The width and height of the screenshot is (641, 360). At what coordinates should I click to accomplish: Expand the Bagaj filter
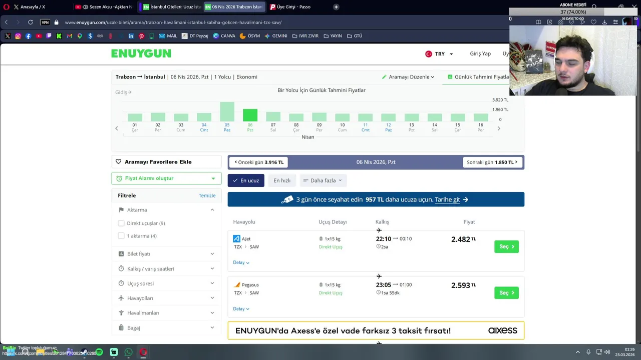pos(166,328)
